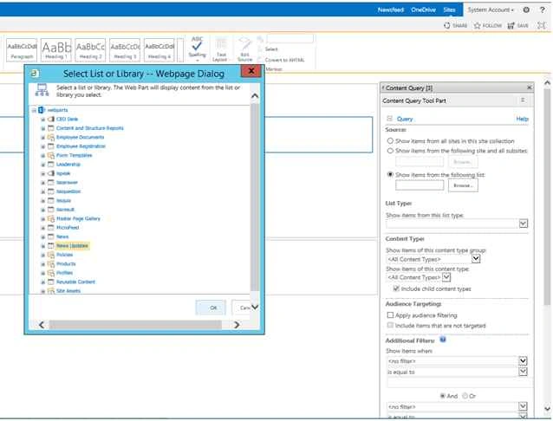Open the list type dropdown

coord(524,223)
